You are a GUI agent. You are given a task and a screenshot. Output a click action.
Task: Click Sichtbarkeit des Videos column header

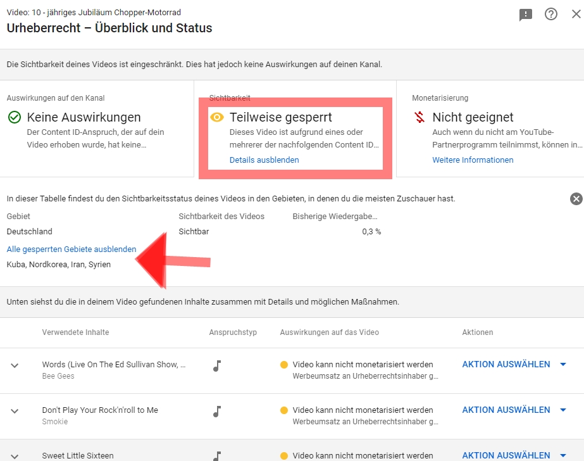[x=221, y=216]
